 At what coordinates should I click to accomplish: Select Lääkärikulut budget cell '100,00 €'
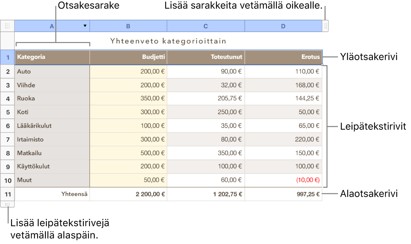[x=128, y=126]
